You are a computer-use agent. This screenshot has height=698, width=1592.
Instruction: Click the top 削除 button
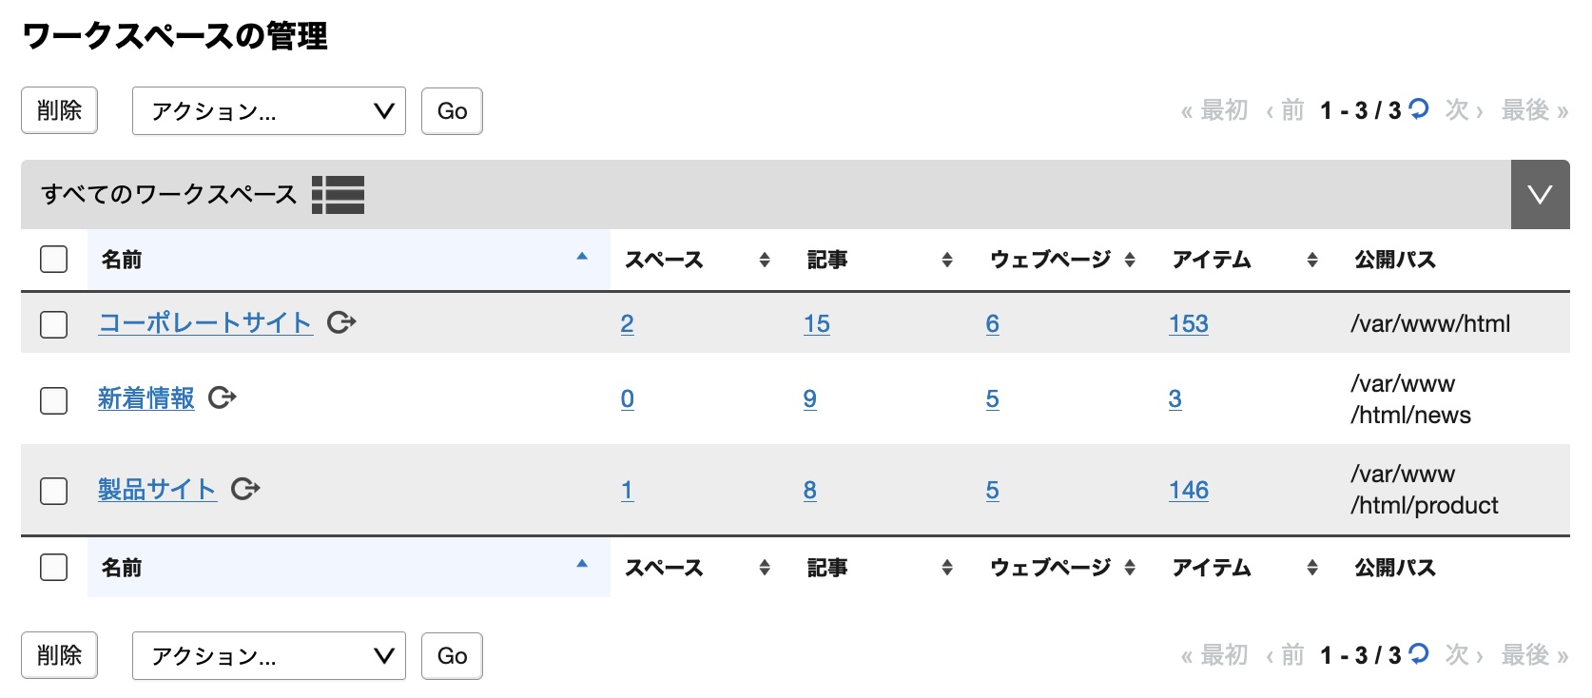(x=59, y=110)
